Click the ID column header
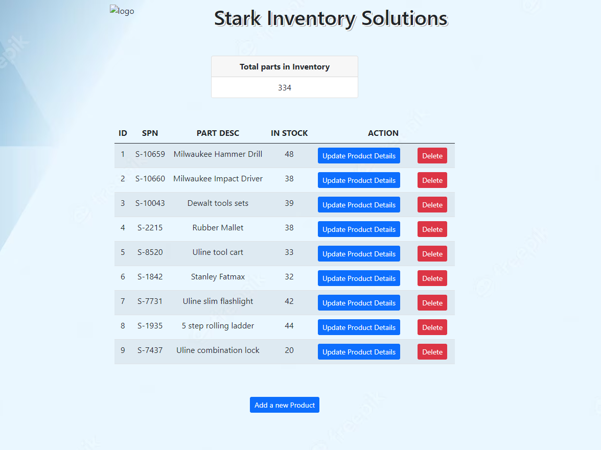 coord(123,133)
